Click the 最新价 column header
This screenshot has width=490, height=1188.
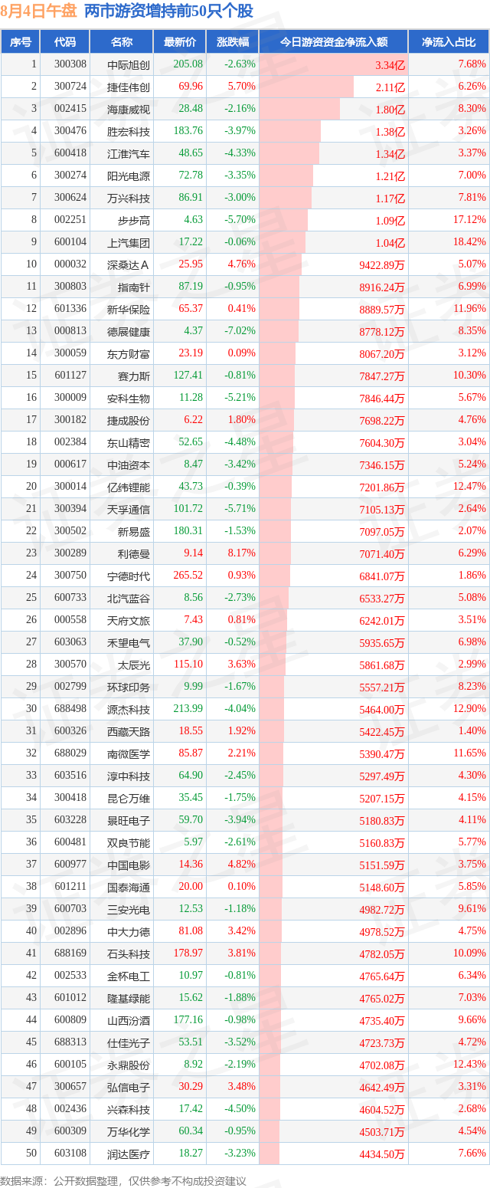tap(180, 42)
